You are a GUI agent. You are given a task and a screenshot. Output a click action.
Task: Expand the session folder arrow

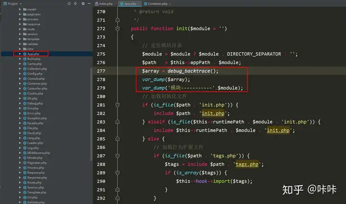coord(20,34)
